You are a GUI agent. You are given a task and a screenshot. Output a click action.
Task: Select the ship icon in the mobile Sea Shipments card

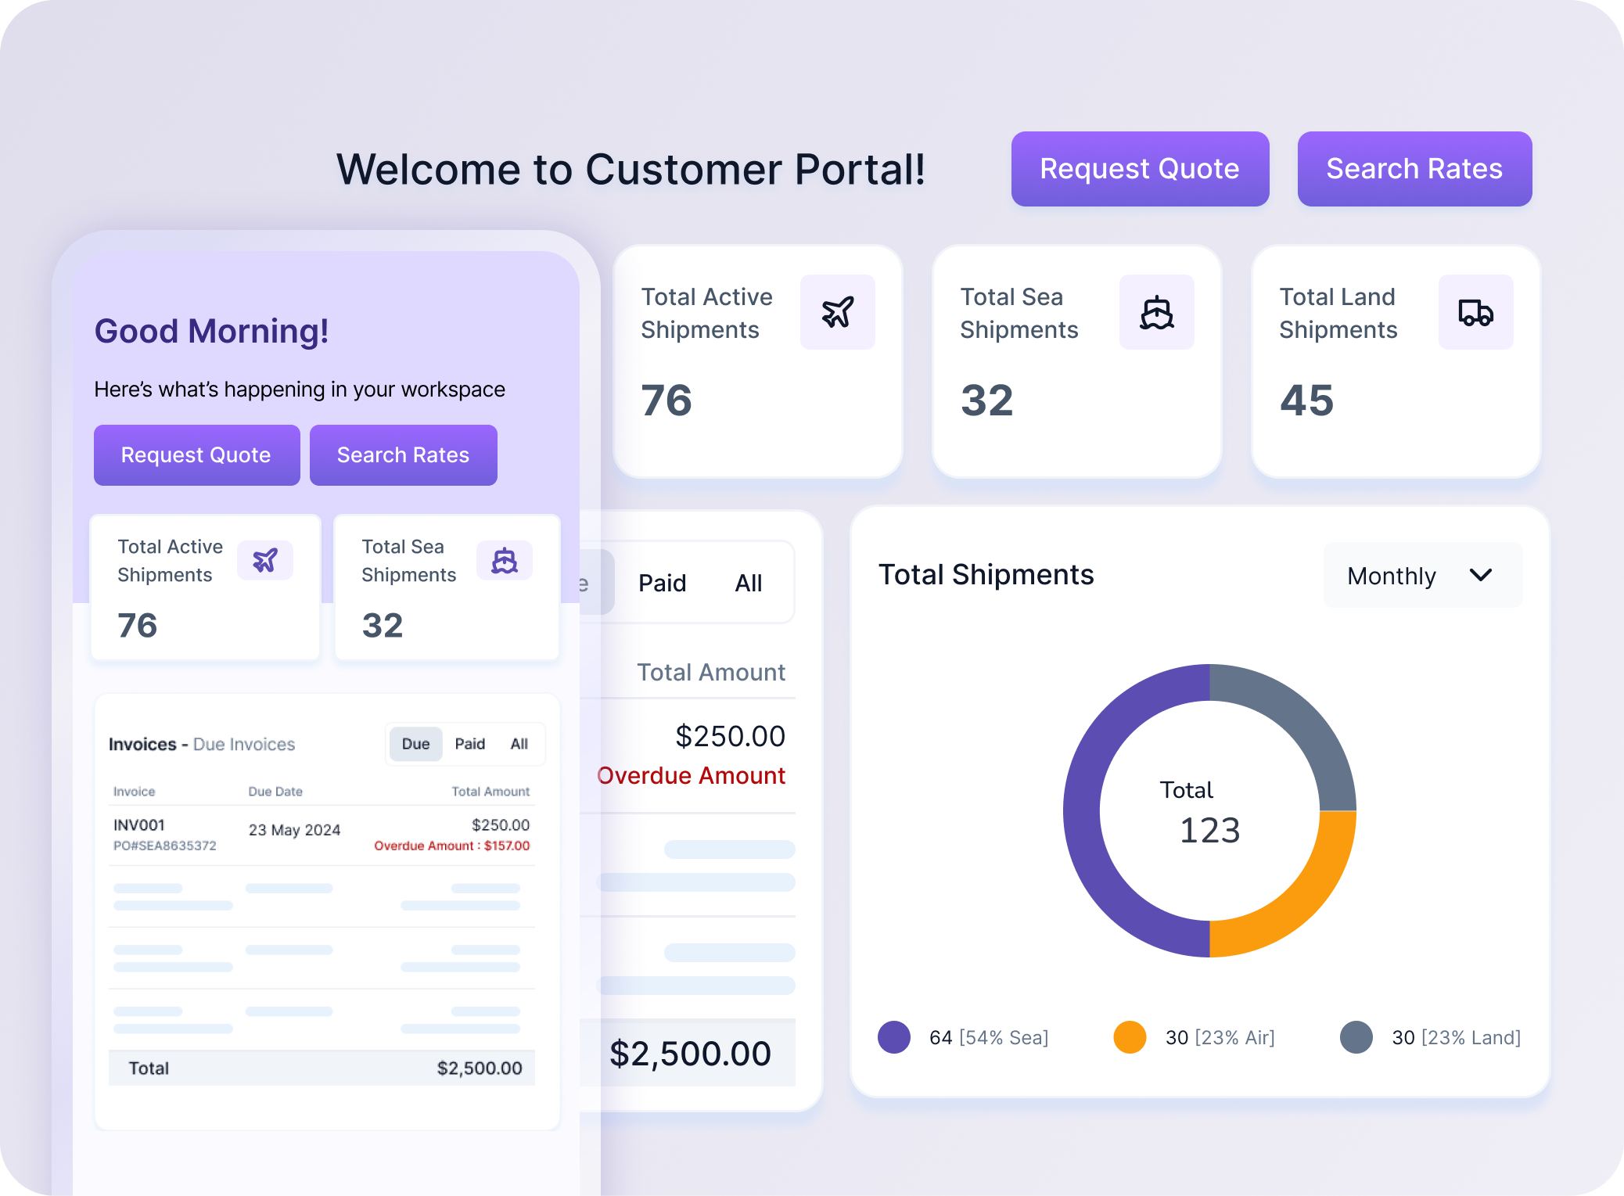coord(505,560)
